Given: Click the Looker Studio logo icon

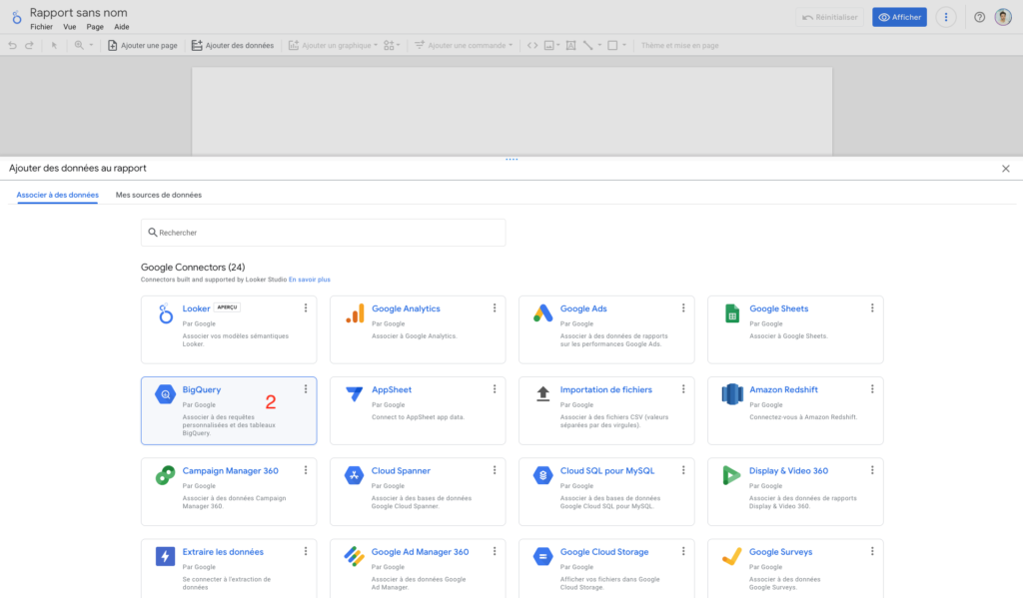Looking at the screenshot, I should tap(16, 18).
